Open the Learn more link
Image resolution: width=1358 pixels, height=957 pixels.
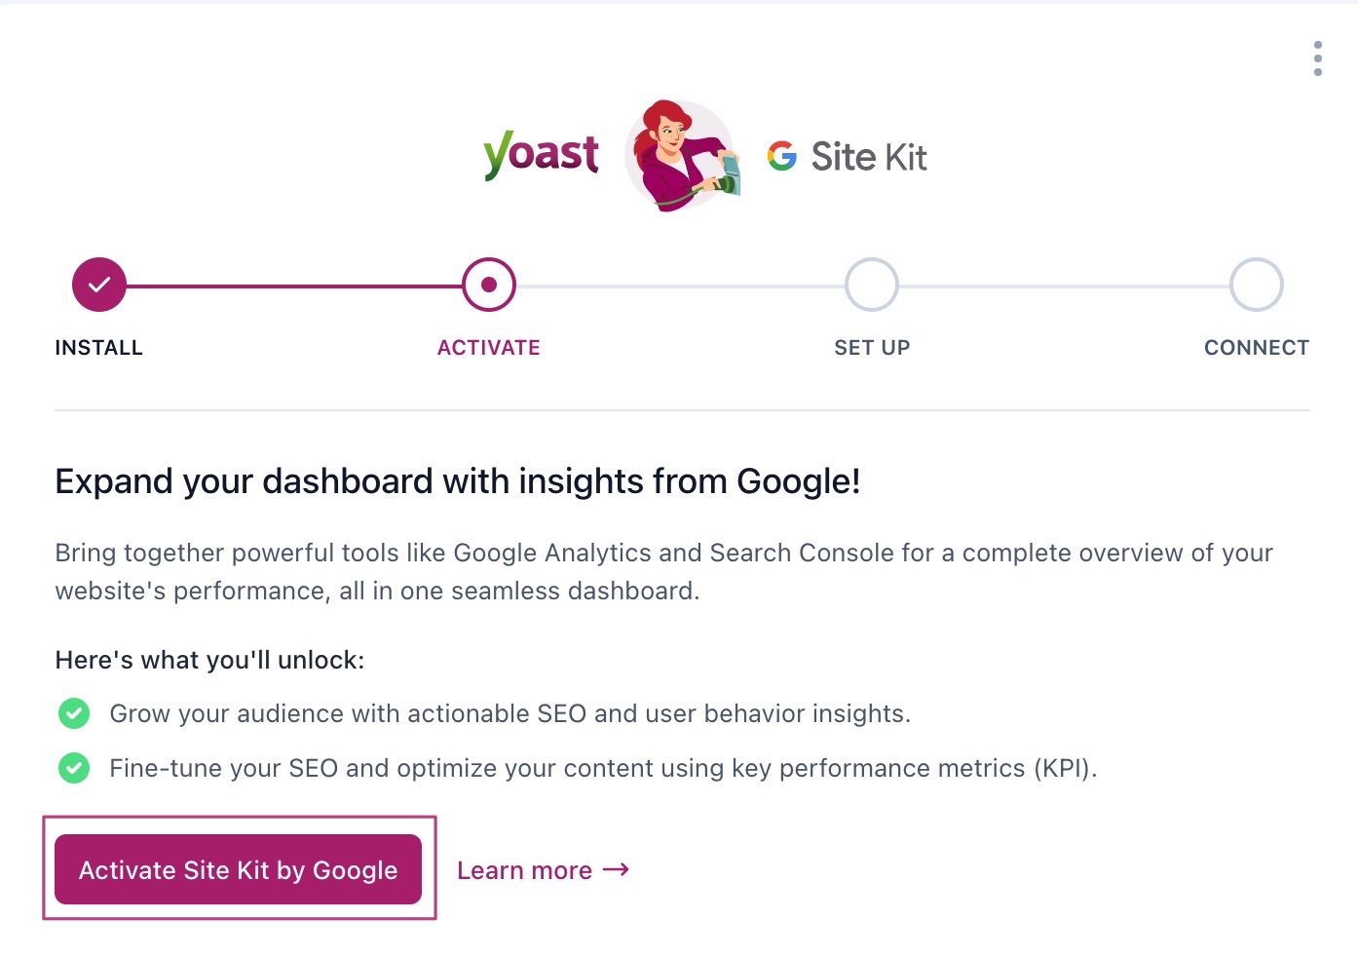click(x=525, y=870)
